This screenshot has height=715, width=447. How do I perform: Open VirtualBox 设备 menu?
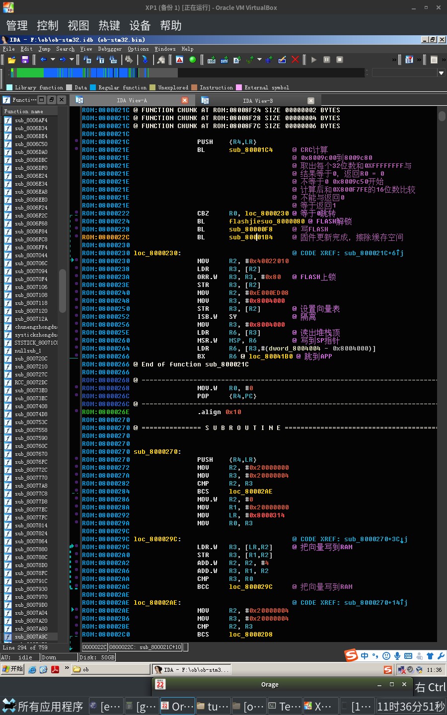tap(140, 25)
